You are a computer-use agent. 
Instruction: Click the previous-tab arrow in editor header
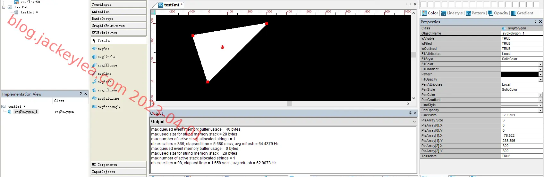point(406,4)
